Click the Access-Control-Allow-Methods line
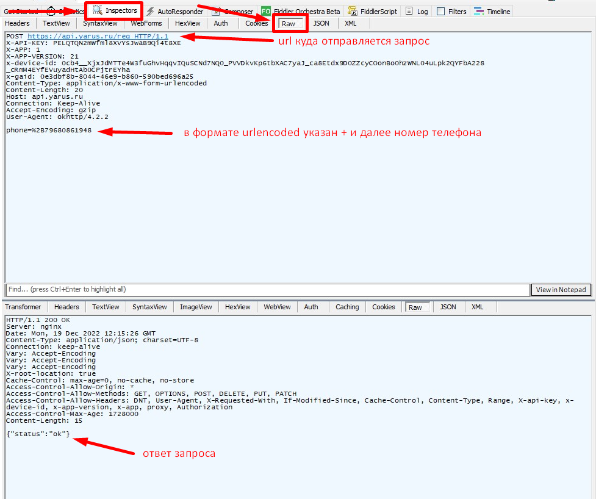The image size is (596, 499). point(151,393)
